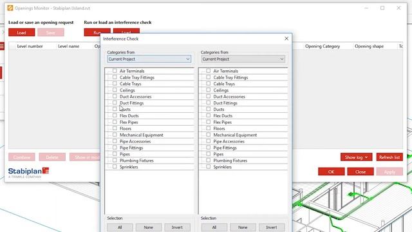Check Pipes in right list
Screen dimensions: 412x232
pos(209,154)
